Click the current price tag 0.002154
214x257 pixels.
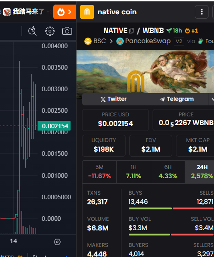pyautogui.click(x=54, y=126)
